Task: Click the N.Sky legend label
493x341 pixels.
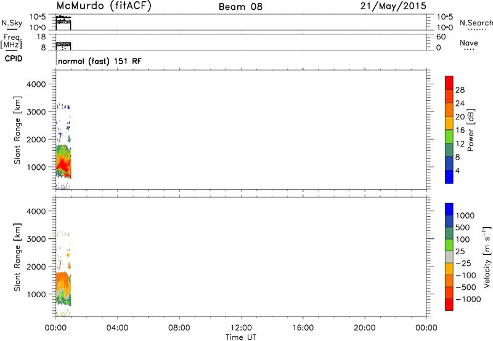Action: click(12, 23)
